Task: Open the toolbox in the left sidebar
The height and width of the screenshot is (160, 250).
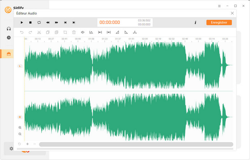Action: (x=9, y=54)
